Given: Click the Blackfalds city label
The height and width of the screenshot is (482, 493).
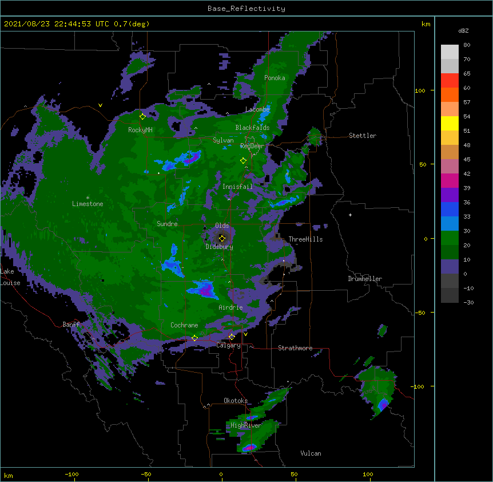Looking at the screenshot, I should coord(252,128).
